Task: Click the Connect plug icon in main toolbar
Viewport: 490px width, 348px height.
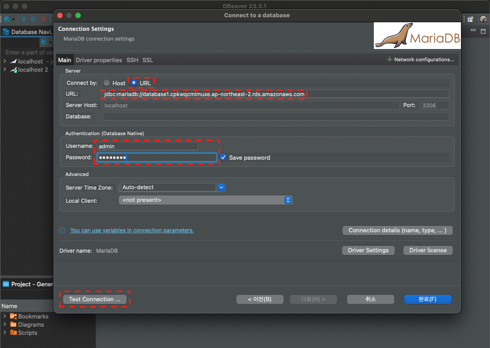Action: 24,19
